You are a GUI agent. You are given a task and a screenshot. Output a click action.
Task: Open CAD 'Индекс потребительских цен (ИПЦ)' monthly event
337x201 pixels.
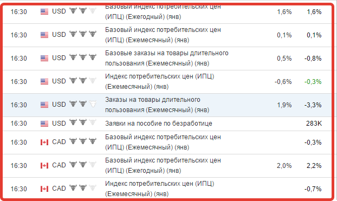pyautogui.click(x=160, y=189)
